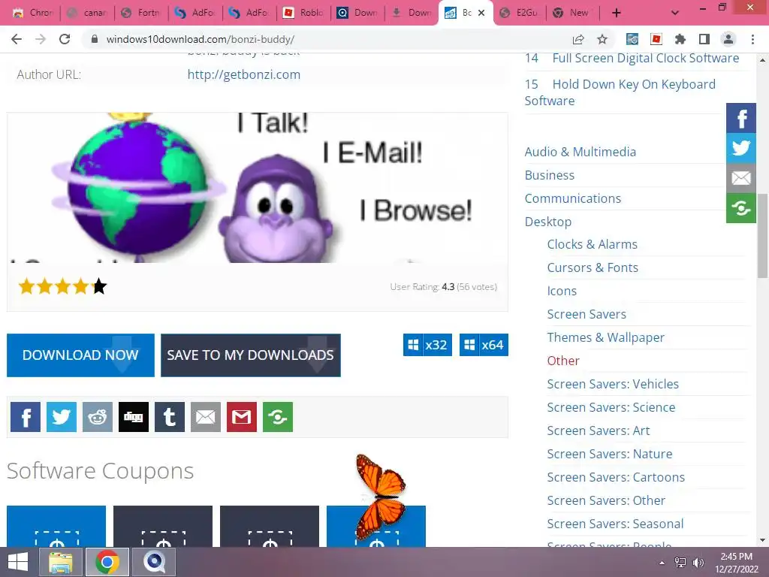Screen dimensions: 769x577
Task: Open Screen Savers: Cartoons link
Action: pyautogui.click(x=616, y=477)
